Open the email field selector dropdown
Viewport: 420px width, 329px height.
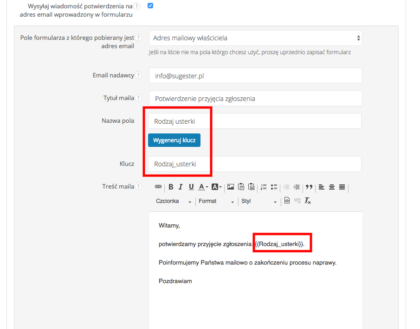coord(256,38)
